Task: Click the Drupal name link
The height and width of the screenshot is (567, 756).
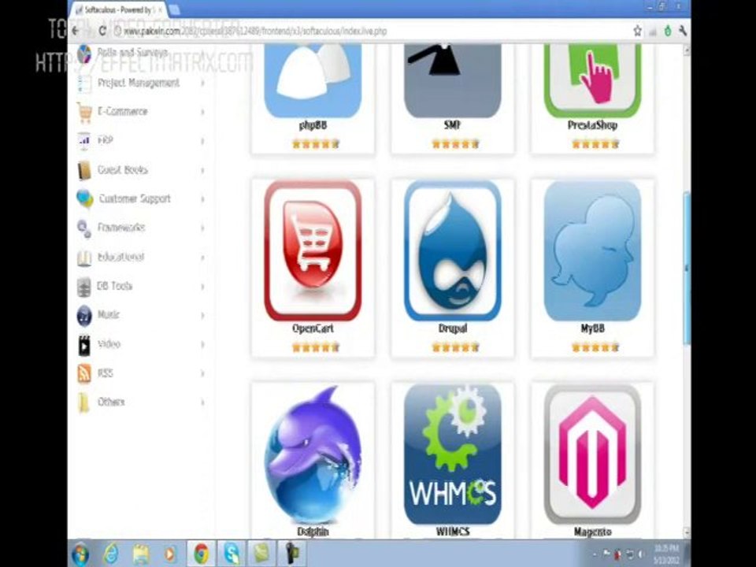Action: coord(452,328)
